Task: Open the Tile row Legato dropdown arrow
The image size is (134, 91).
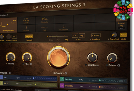Action: coord(25,78)
